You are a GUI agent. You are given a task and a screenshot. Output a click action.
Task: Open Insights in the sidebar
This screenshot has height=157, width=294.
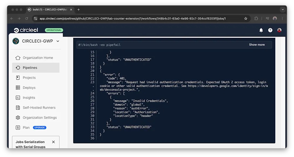tap(36, 98)
